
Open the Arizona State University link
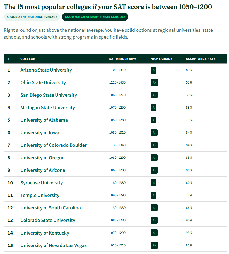[46, 70]
